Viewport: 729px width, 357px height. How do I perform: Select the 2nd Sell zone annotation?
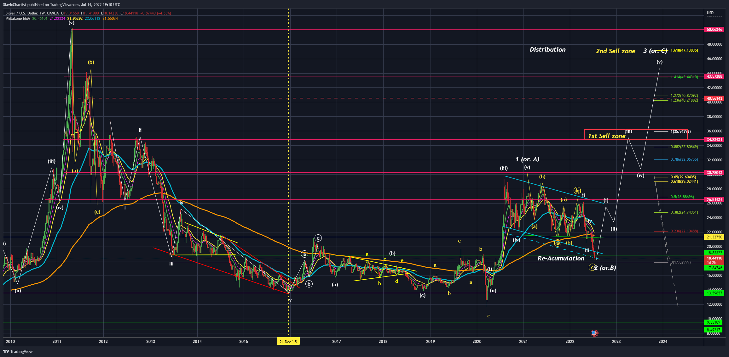click(x=615, y=51)
